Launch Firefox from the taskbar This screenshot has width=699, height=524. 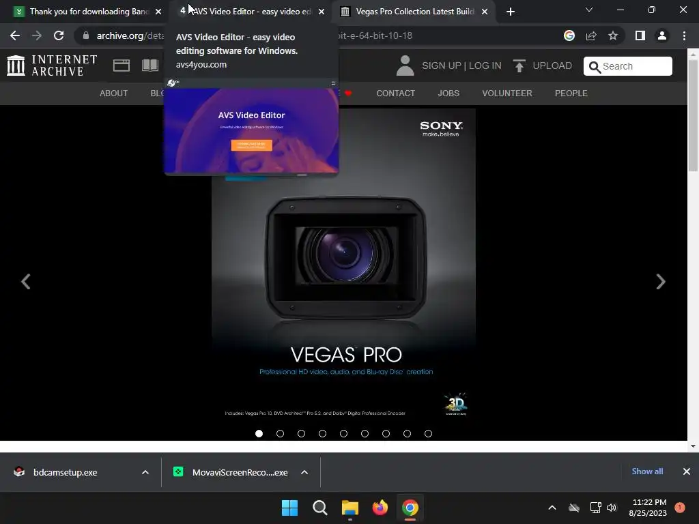click(380, 508)
